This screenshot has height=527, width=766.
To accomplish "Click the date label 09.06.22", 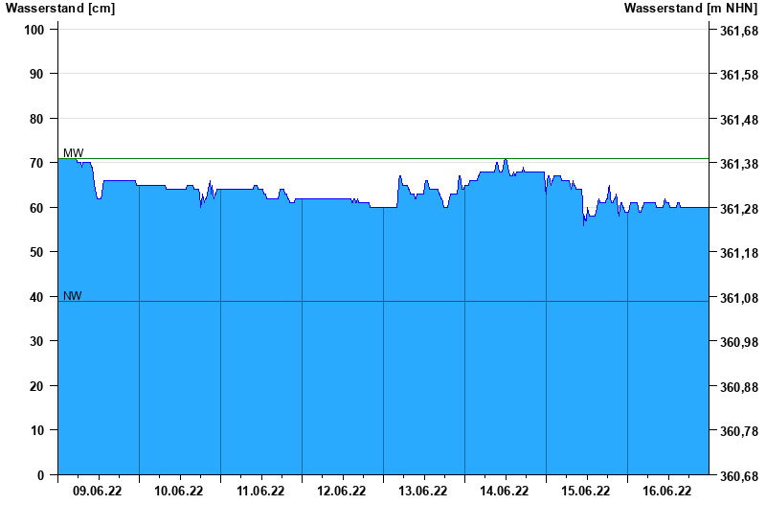I will [x=98, y=491].
